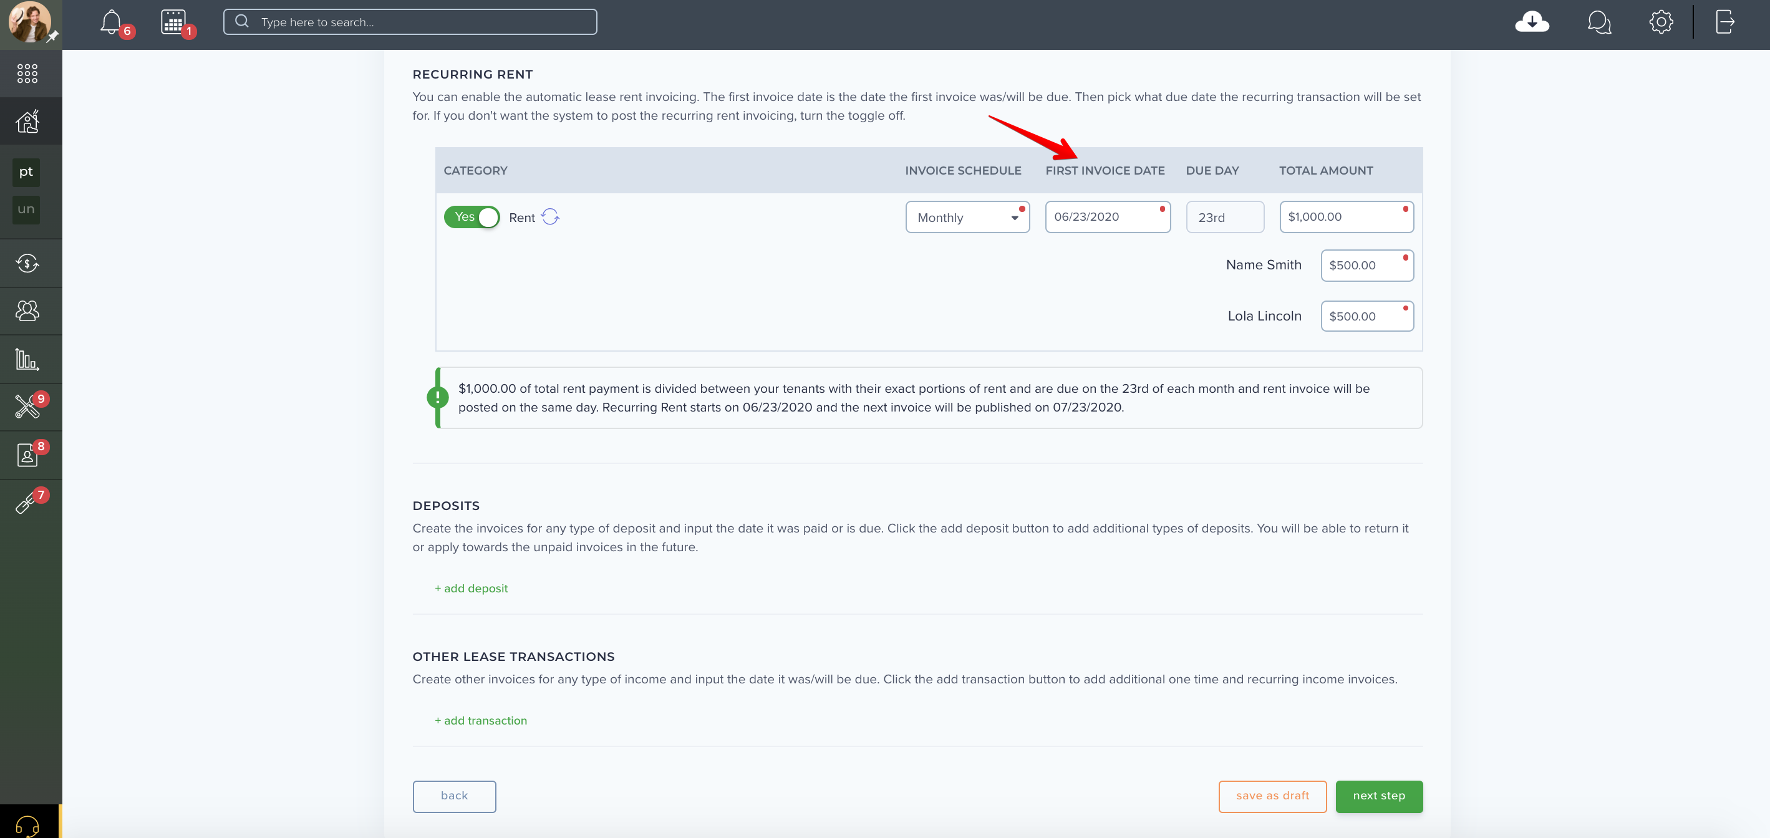Click the 'Name Smith' tenant label
The width and height of the screenshot is (1770, 838).
(1264, 265)
